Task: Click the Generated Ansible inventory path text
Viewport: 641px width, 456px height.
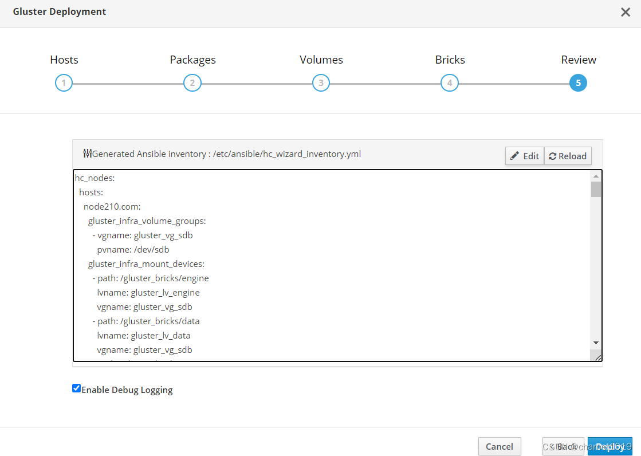Action: [x=226, y=154]
